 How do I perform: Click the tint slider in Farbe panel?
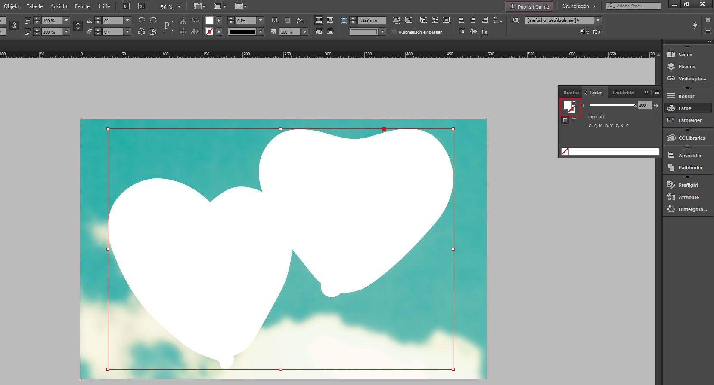point(613,105)
